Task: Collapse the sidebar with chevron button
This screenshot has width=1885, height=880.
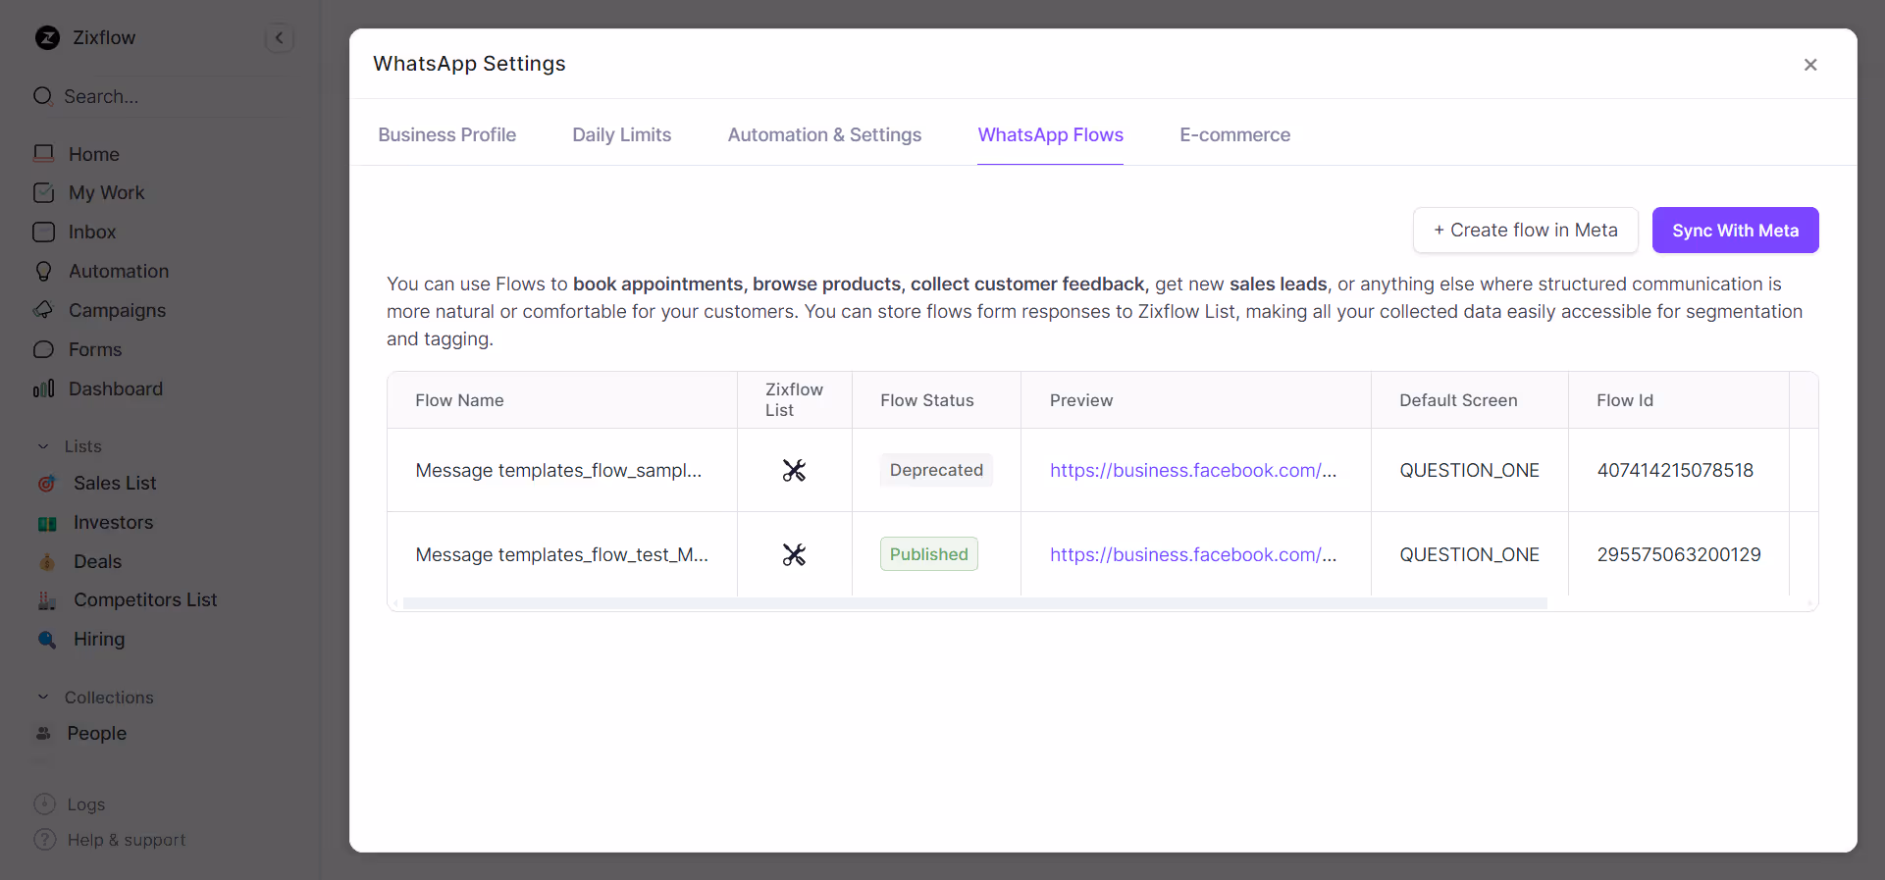Action: [x=279, y=38]
